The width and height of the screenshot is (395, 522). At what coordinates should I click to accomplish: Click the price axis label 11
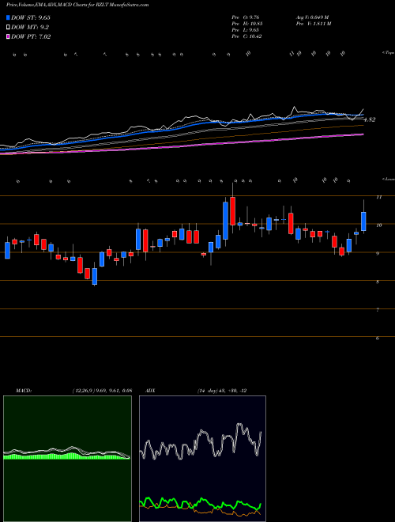point(378,197)
